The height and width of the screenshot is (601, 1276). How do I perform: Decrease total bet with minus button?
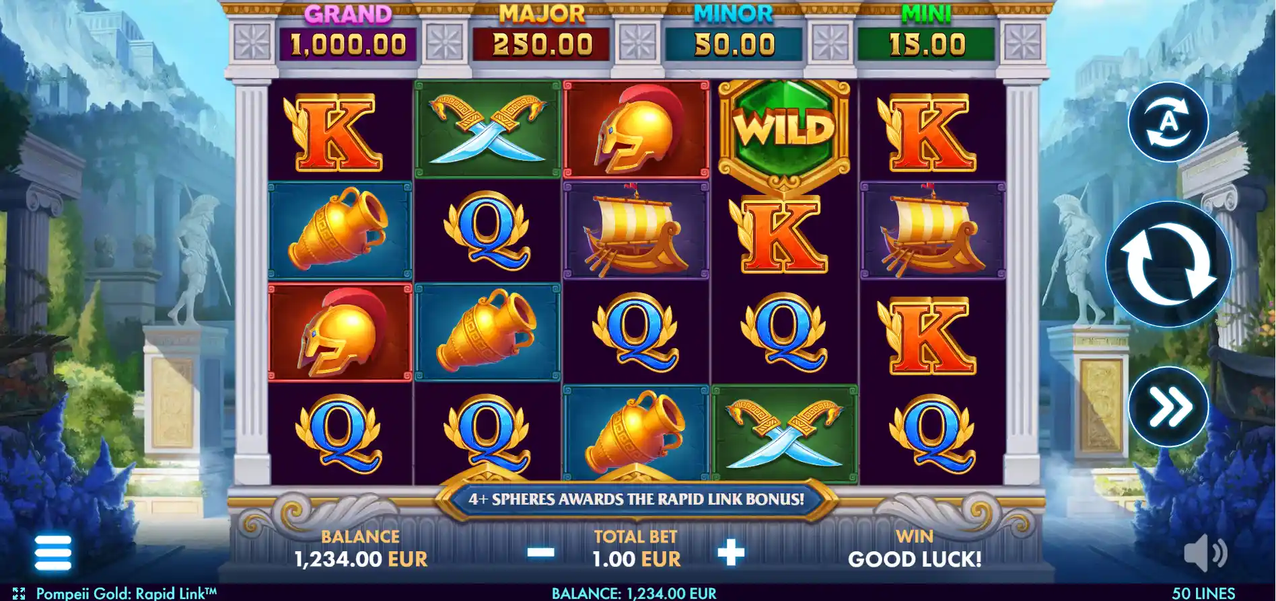point(541,553)
